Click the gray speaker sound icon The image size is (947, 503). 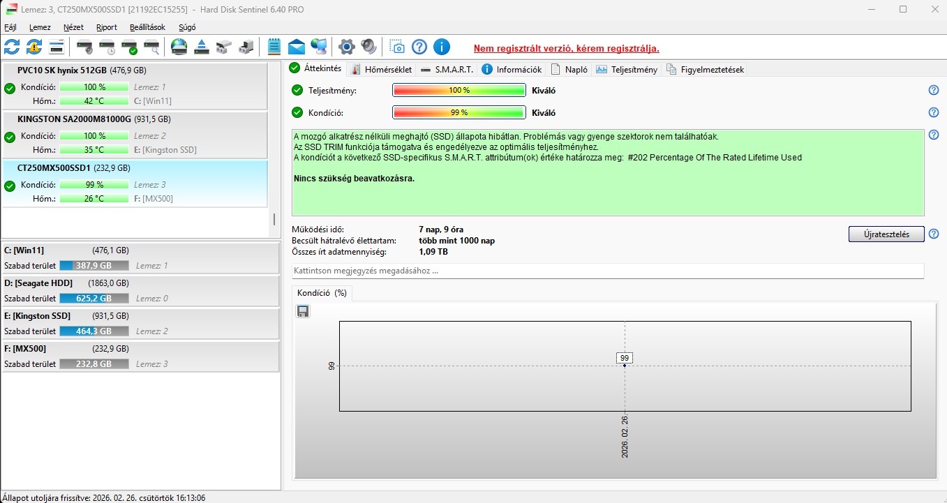click(x=369, y=47)
